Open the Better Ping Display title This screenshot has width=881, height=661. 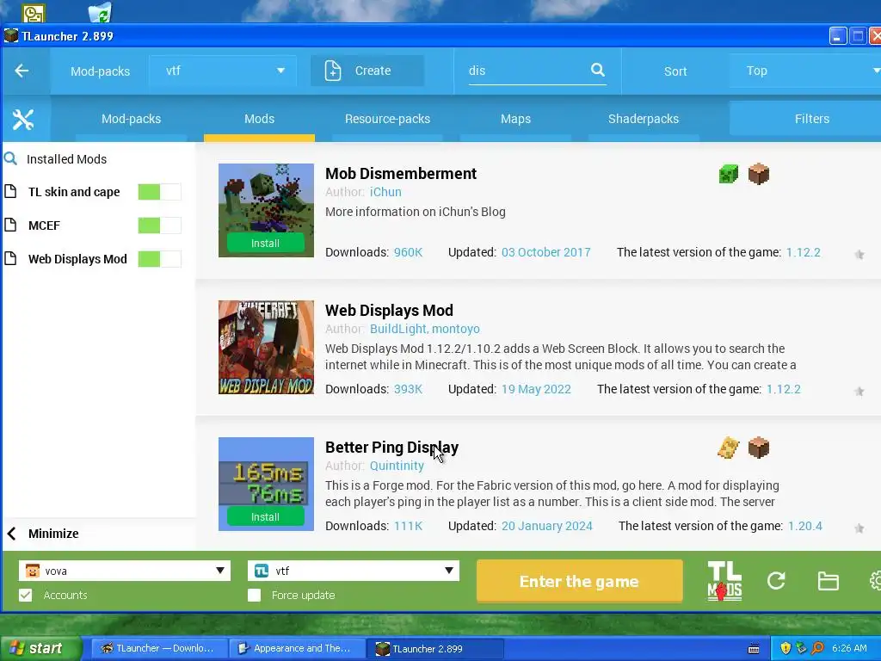coord(391,448)
